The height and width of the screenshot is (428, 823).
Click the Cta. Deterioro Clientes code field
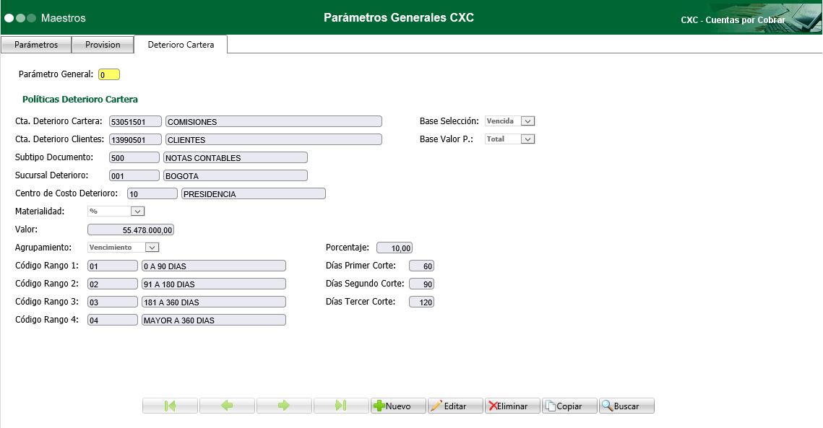point(135,139)
